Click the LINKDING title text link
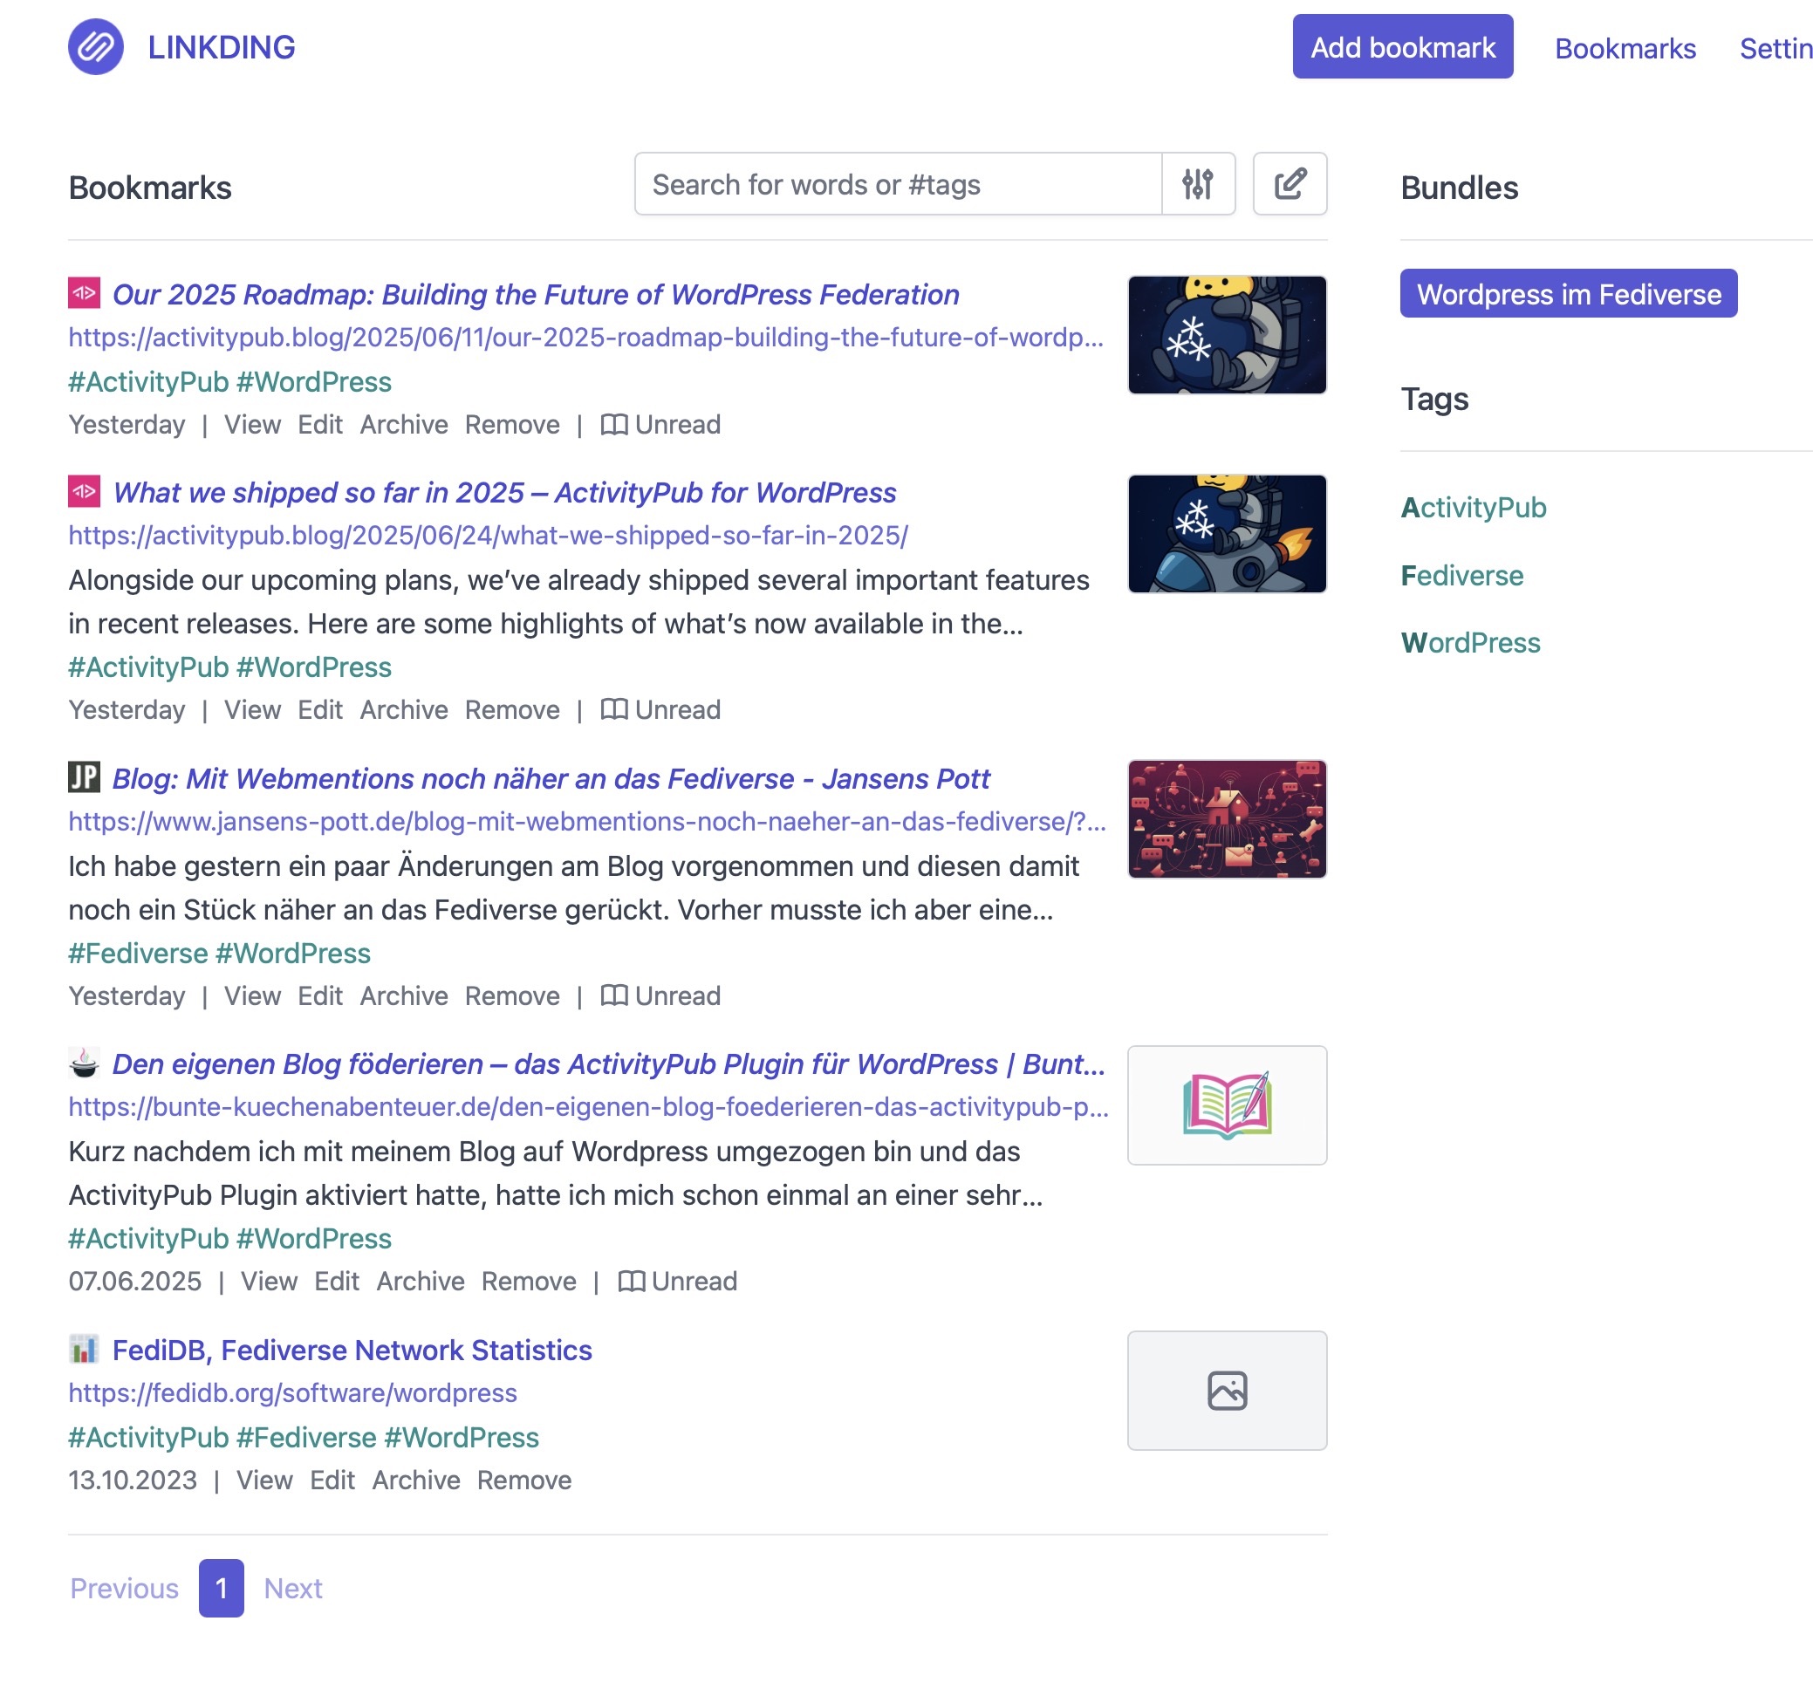Screen dimensions: 1813x1703 pyautogui.click(x=222, y=47)
